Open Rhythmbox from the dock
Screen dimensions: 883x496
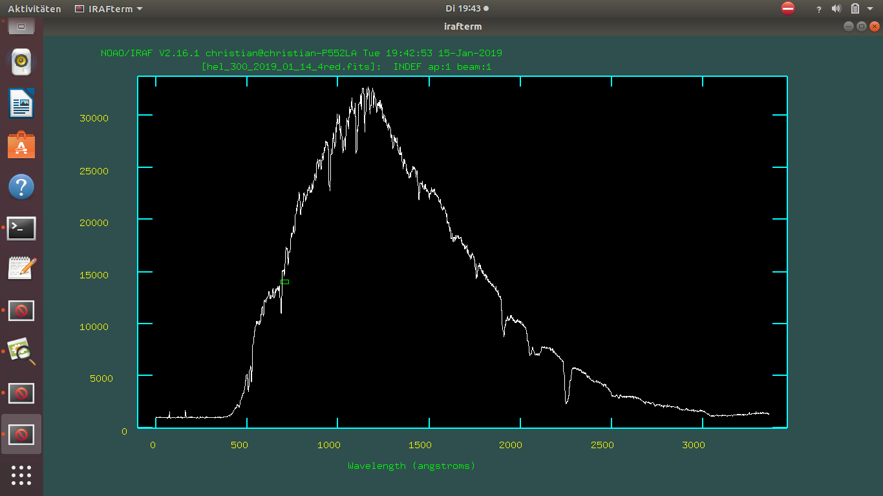coord(21,62)
